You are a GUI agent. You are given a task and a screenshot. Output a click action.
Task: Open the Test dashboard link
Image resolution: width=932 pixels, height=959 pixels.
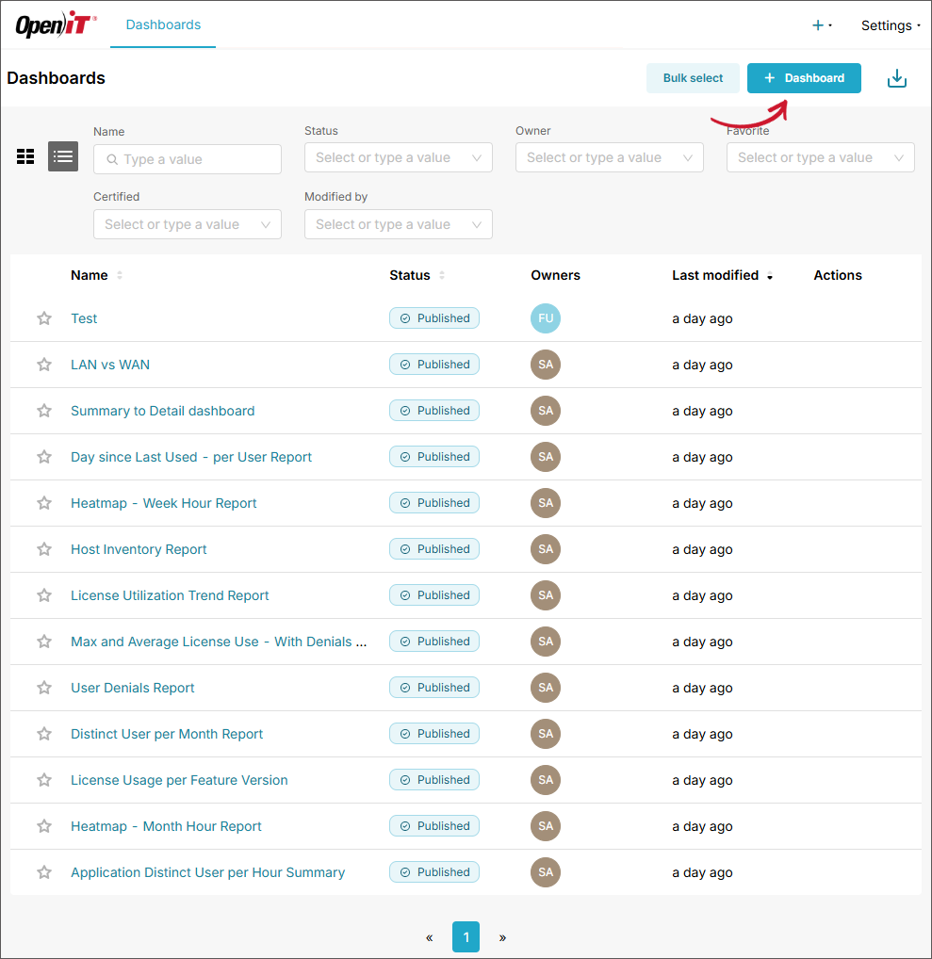point(84,318)
